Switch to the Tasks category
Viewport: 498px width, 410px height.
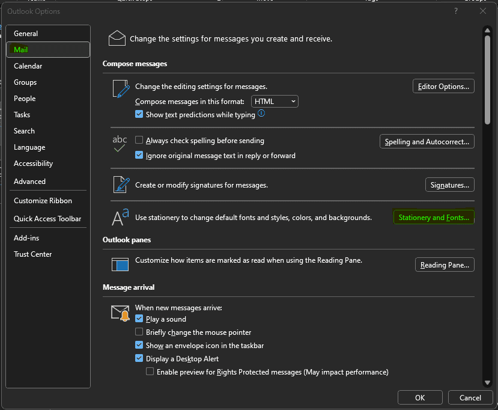[48, 114]
